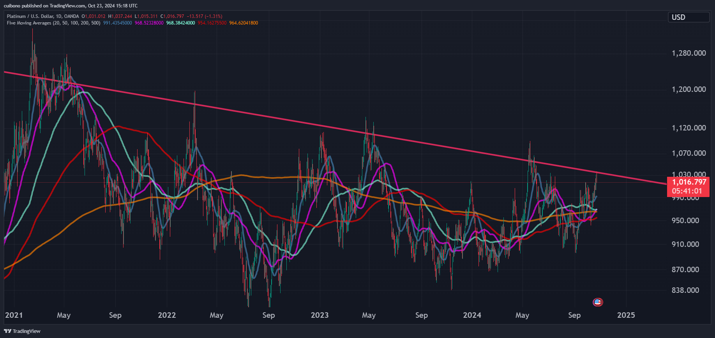Screen dimensions: 715x338
Task: Click the current price label 1,016.797
Action: click(689, 182)
